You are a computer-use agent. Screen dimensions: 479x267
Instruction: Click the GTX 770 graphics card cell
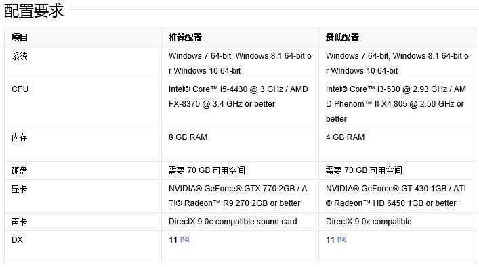coord(240,196)
